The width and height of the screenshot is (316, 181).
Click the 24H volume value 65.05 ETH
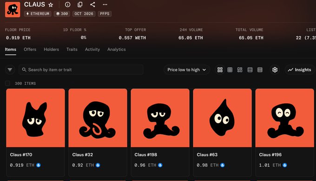pyautogui.click(x=191, y=37)
